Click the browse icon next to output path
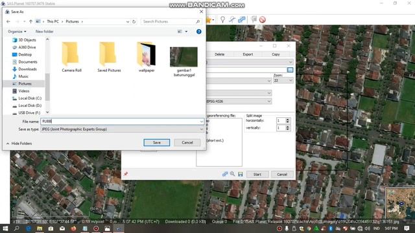 pyautogui.click(x=290, y=70)
